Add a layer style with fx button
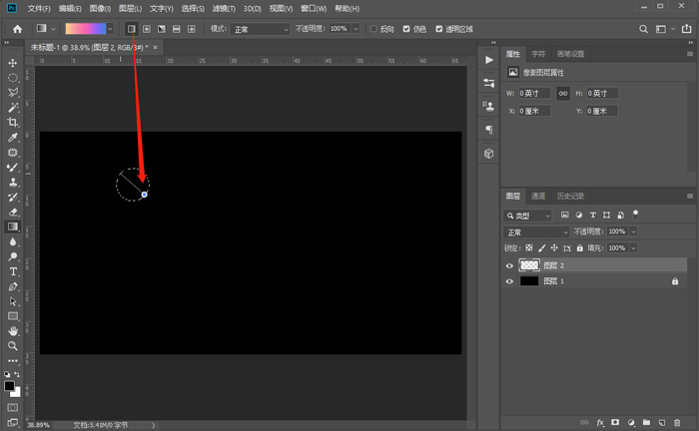 pos(600,423)
